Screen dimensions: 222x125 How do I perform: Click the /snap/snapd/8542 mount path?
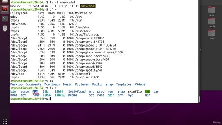coord(89,67)
